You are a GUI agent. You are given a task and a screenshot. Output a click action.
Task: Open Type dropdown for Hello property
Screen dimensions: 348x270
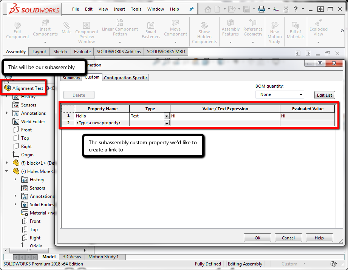pos(167,116)
